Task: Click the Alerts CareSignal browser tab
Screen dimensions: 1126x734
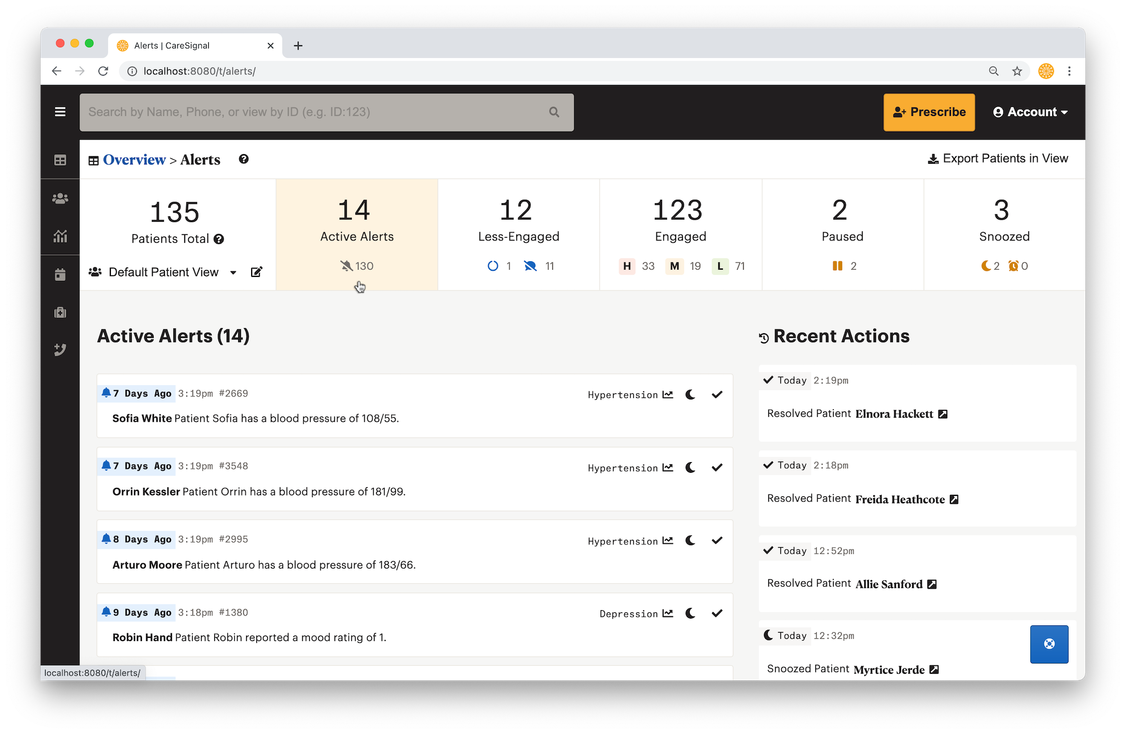Action: (195, 46)
